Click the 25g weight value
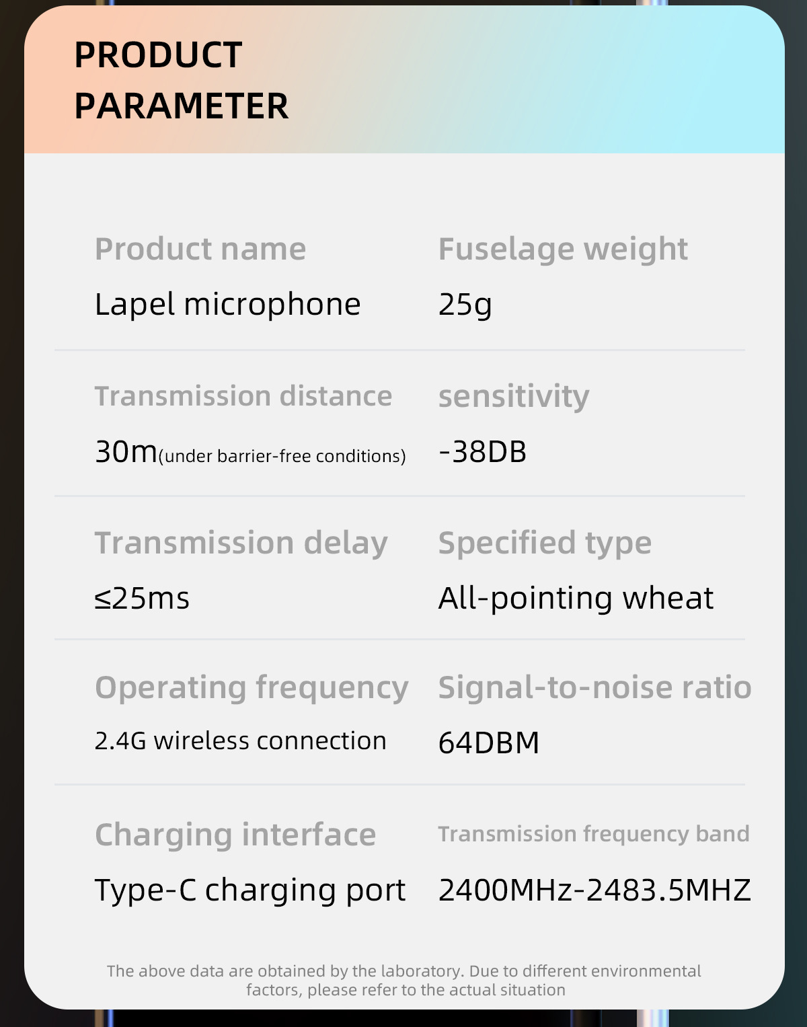 click(x=465, y=305)
